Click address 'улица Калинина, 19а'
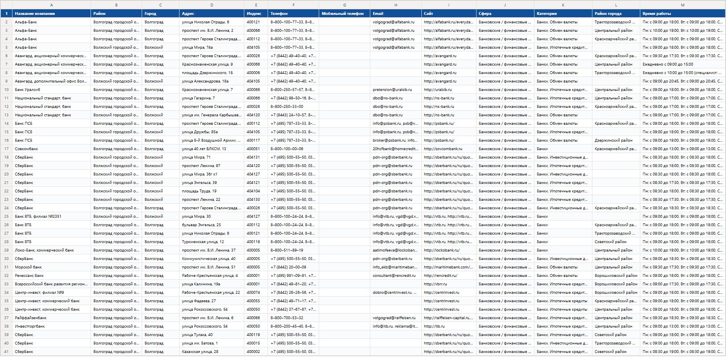 tap(212, 284)
